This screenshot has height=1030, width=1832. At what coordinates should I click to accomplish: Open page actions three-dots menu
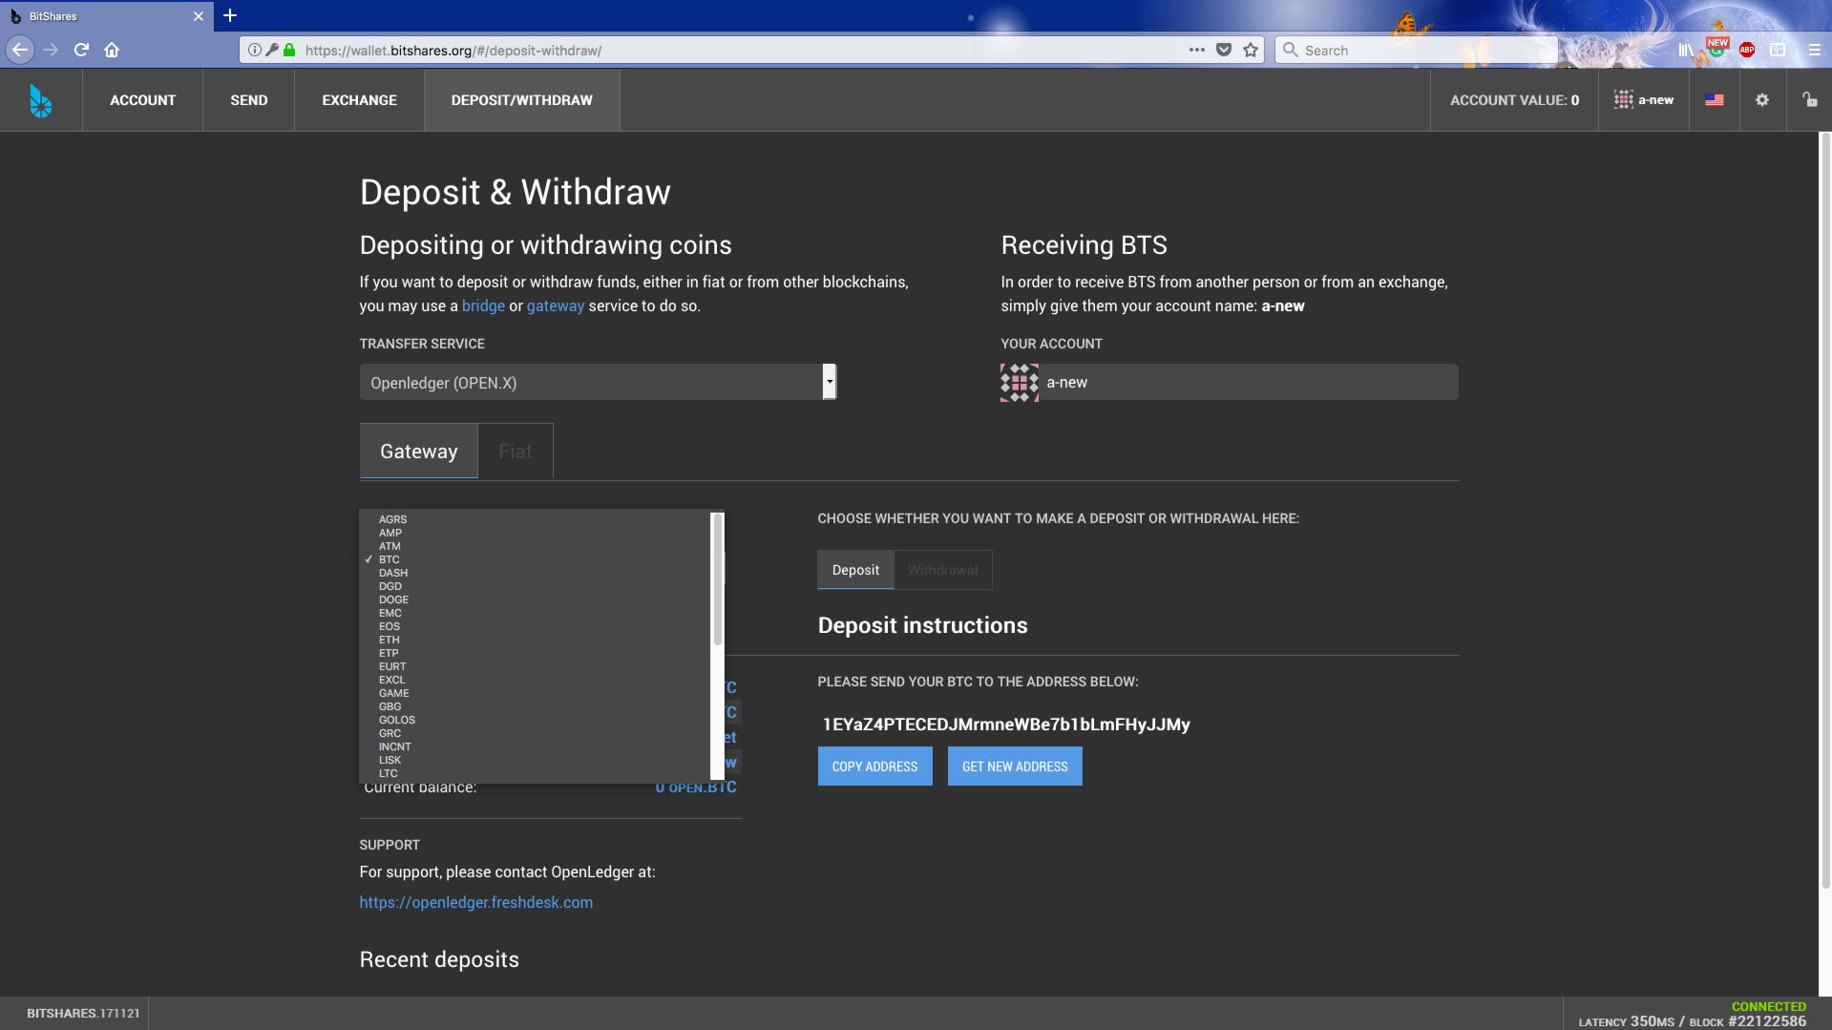(1196, 50)
